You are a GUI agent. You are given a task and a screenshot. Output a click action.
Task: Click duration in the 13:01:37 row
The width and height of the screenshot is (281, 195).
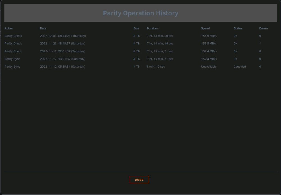(x=160, y=59)
